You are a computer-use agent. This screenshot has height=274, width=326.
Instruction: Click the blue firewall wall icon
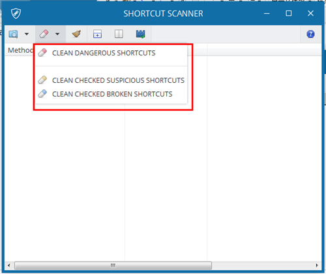pyautogui.click(x=140, y=34)
